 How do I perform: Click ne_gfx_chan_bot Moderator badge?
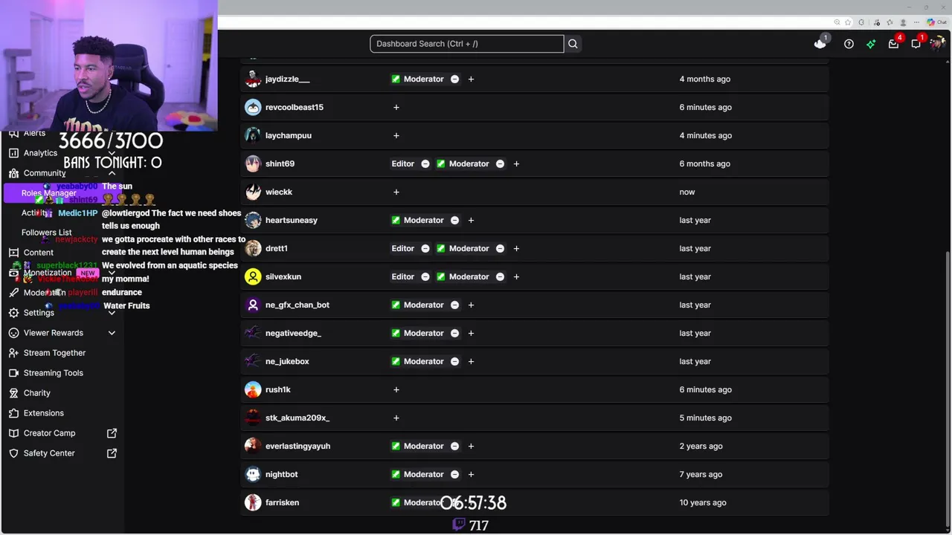point(417,305)
